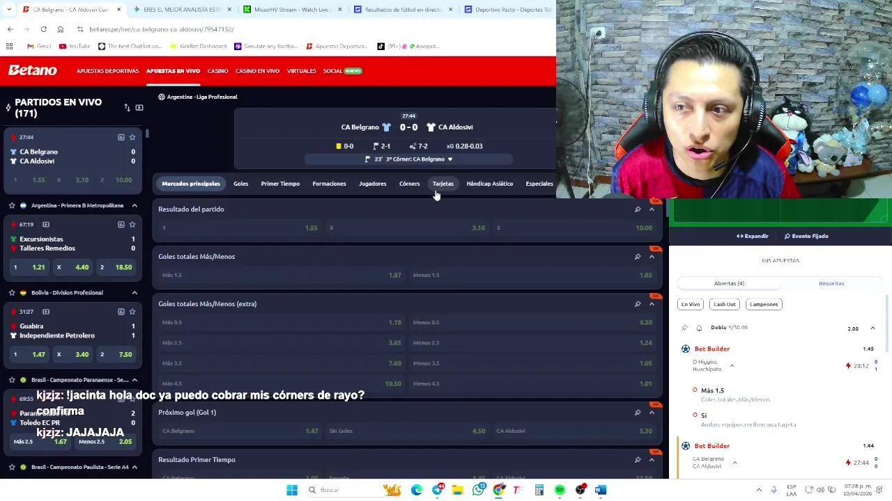This screenshot has height=501, width=892.
Task: Reload the browser page
Action: point(43,29)
